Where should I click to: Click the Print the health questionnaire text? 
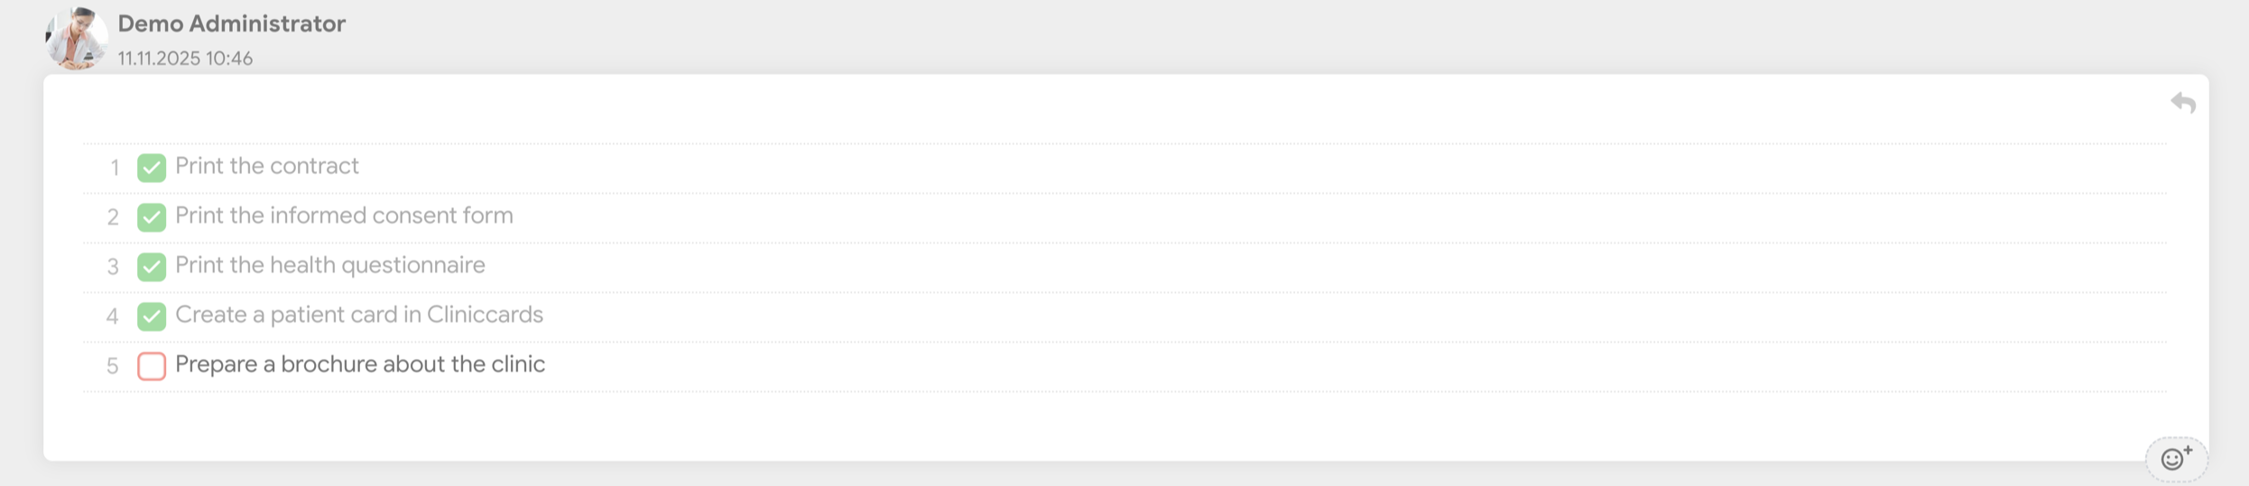(x=329, y=265)
